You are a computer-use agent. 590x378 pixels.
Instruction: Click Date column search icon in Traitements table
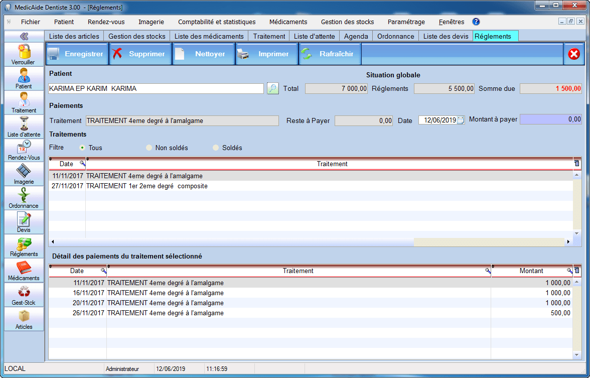(x=82, y=164)
